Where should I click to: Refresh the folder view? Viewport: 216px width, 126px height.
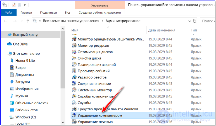(195, 21)
